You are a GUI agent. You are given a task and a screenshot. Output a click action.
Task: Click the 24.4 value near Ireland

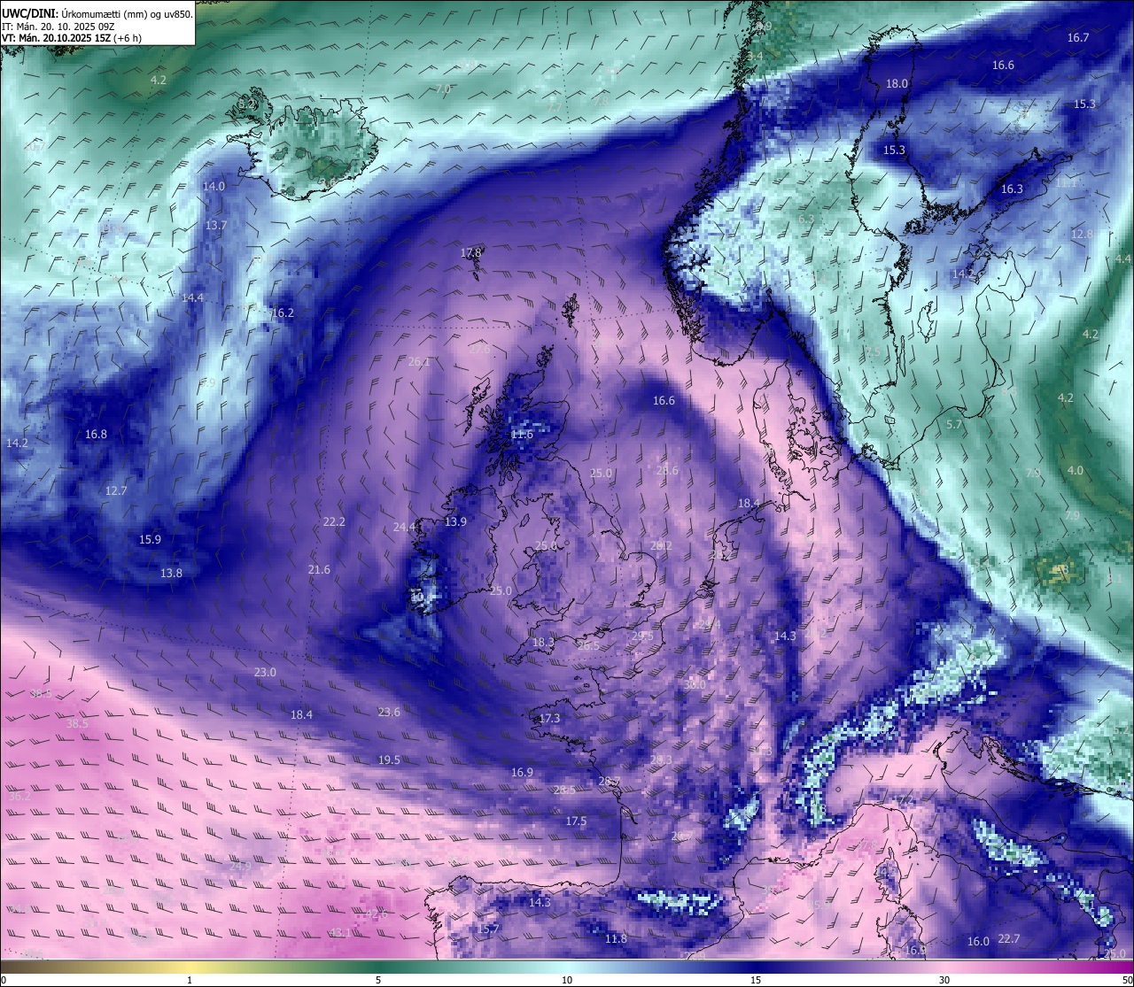click(405, 527)
